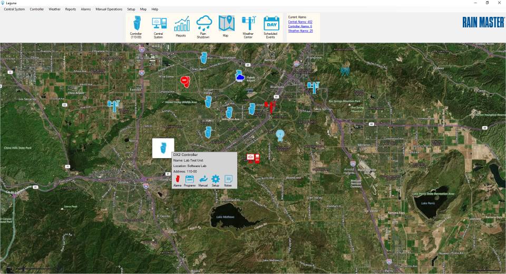
Task: Click the Location: Software Lab text
Action: [190, 166]
